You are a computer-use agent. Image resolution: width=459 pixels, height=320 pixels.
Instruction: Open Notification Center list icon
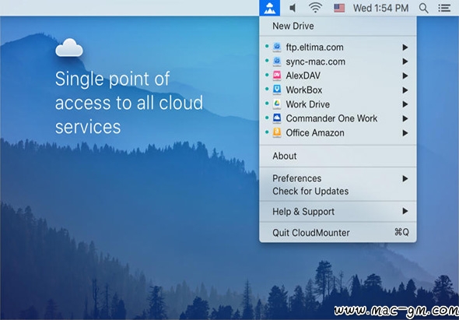[x=444, y=8]
